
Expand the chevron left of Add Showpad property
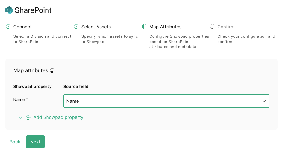[x=20, y=118]
